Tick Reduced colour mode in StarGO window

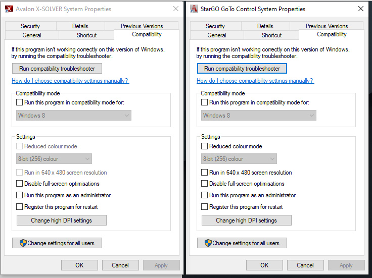tap(204, 146)
